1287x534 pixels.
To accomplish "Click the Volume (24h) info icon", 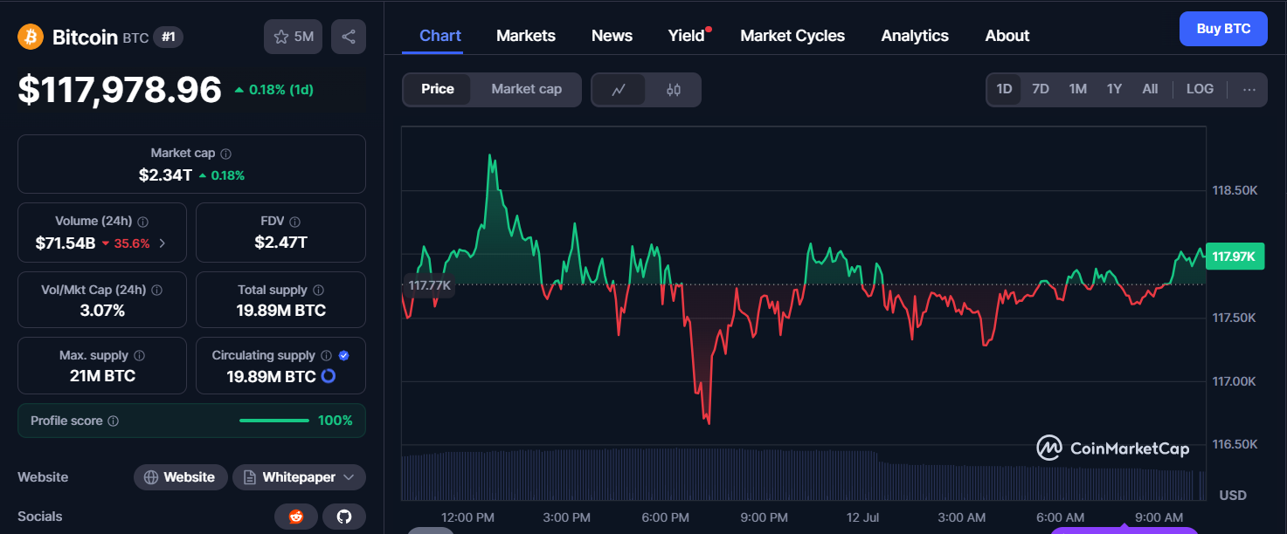I will [x=143, y=222].
